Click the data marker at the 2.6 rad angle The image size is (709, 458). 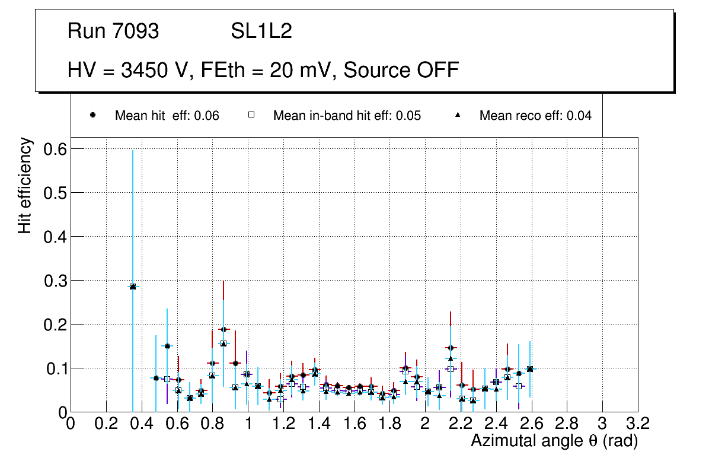[530, 369]
